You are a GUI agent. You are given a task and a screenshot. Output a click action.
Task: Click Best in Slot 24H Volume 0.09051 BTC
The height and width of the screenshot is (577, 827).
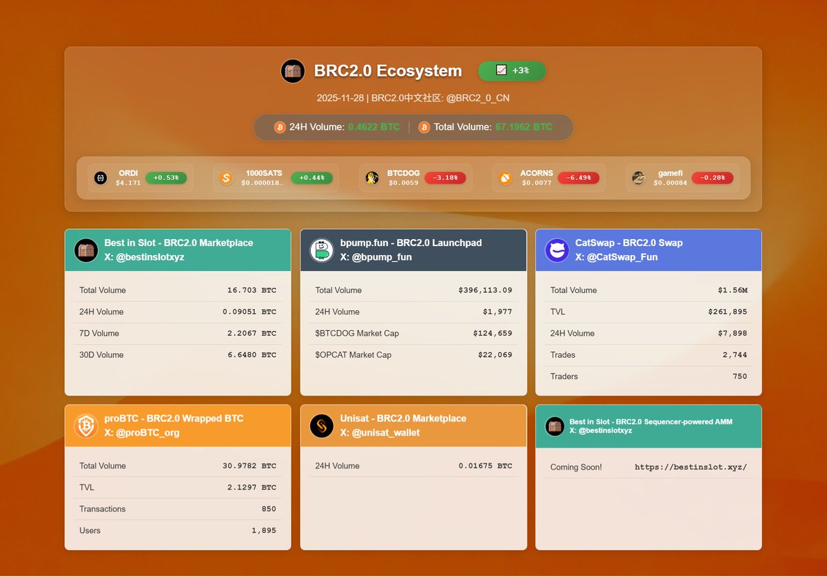click(249, 312)
